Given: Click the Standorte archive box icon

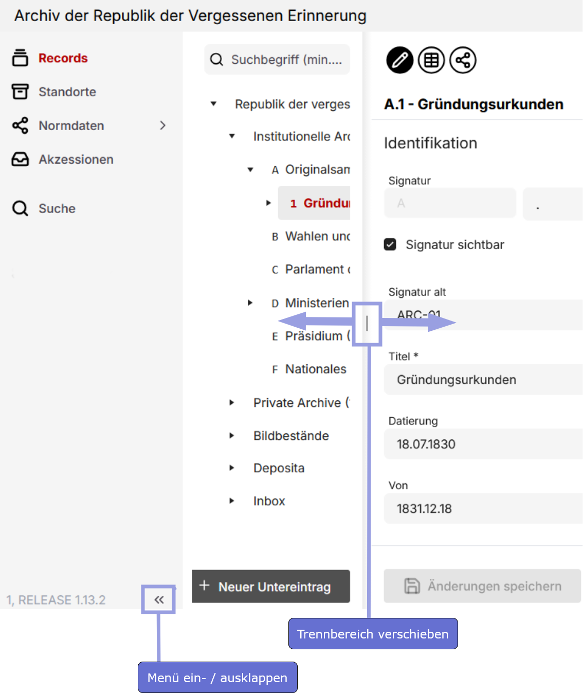Looking at the screenshot, I should pyautogui.click(x=20, y=92).
